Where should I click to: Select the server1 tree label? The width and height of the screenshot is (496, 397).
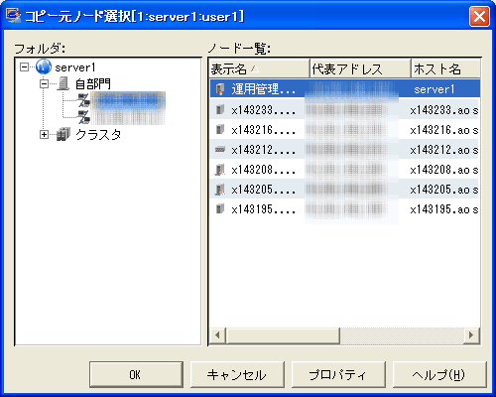click(x=75, y=67)
